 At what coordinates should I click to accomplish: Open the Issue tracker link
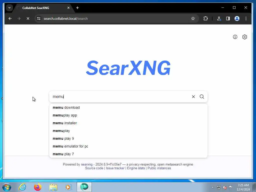pos(115,168)
